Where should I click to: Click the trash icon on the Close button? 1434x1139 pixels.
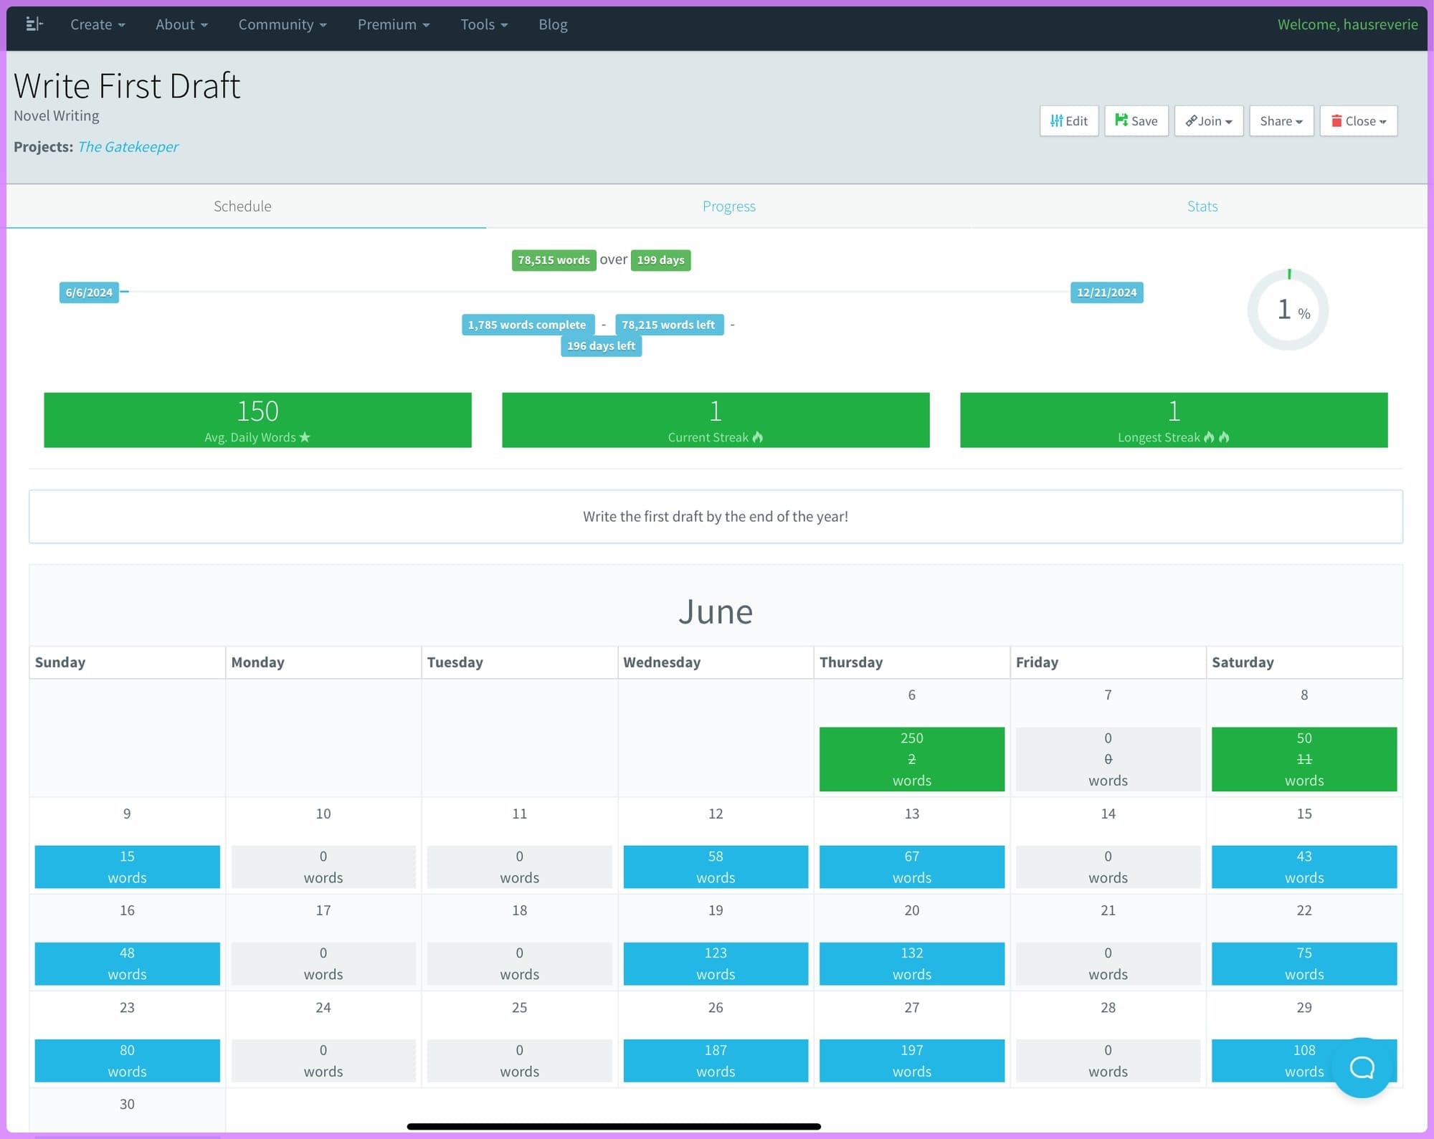pos(1336,120)
